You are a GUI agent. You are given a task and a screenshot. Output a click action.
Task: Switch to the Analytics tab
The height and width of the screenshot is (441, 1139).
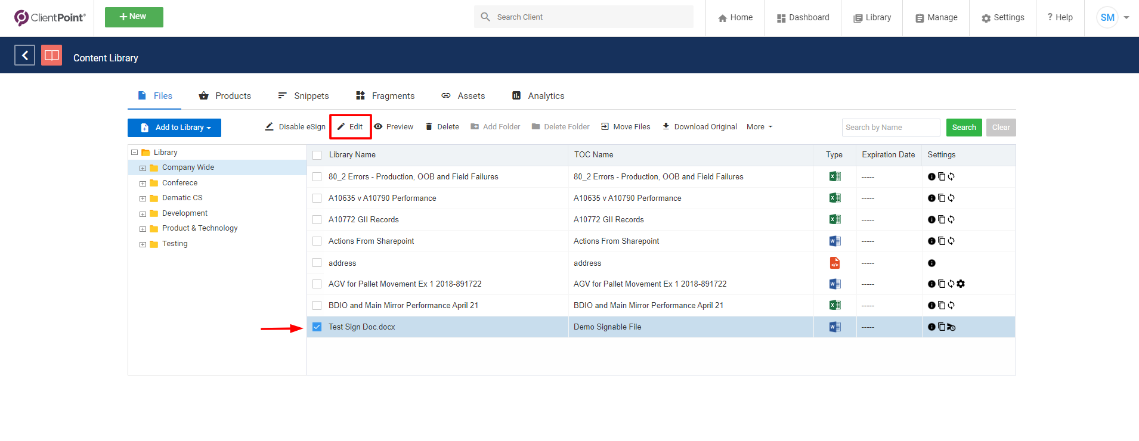pos(538,96)
